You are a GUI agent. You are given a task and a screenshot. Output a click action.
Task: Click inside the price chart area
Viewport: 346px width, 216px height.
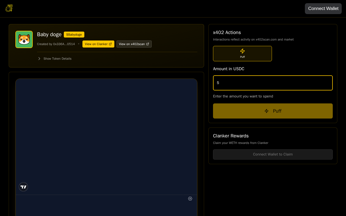point(106,135)
